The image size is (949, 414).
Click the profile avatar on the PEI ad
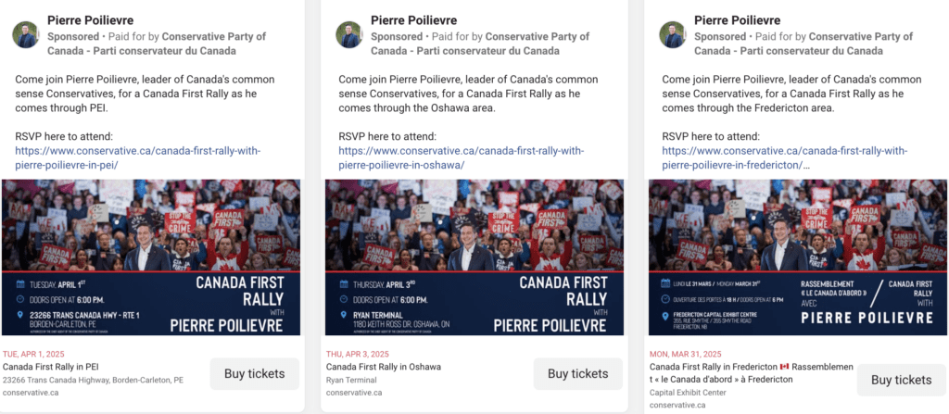coord(25,35)
